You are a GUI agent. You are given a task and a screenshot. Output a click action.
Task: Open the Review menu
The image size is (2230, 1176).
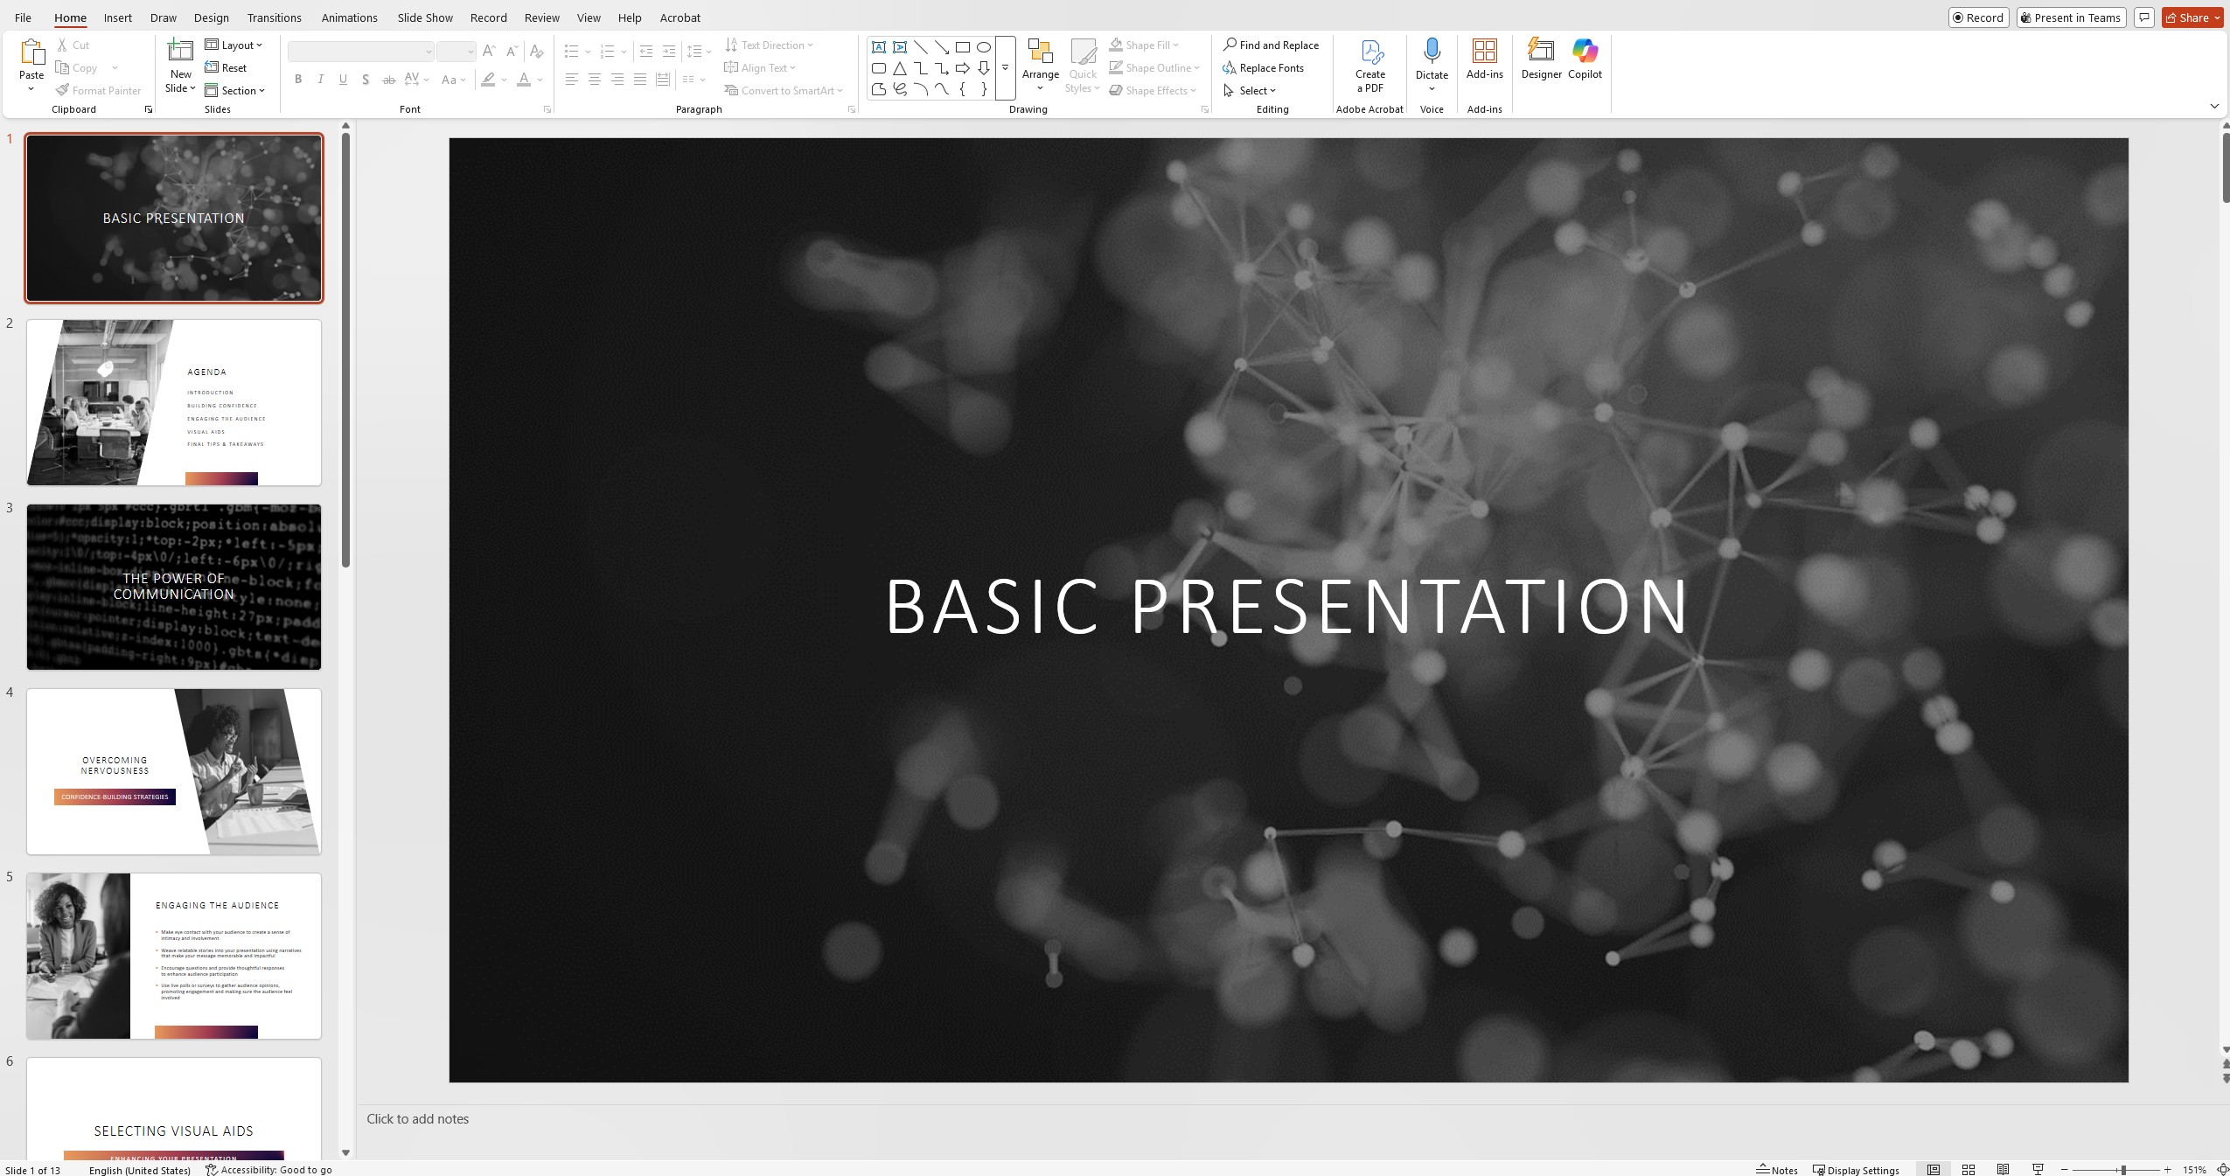pos(540,17)
